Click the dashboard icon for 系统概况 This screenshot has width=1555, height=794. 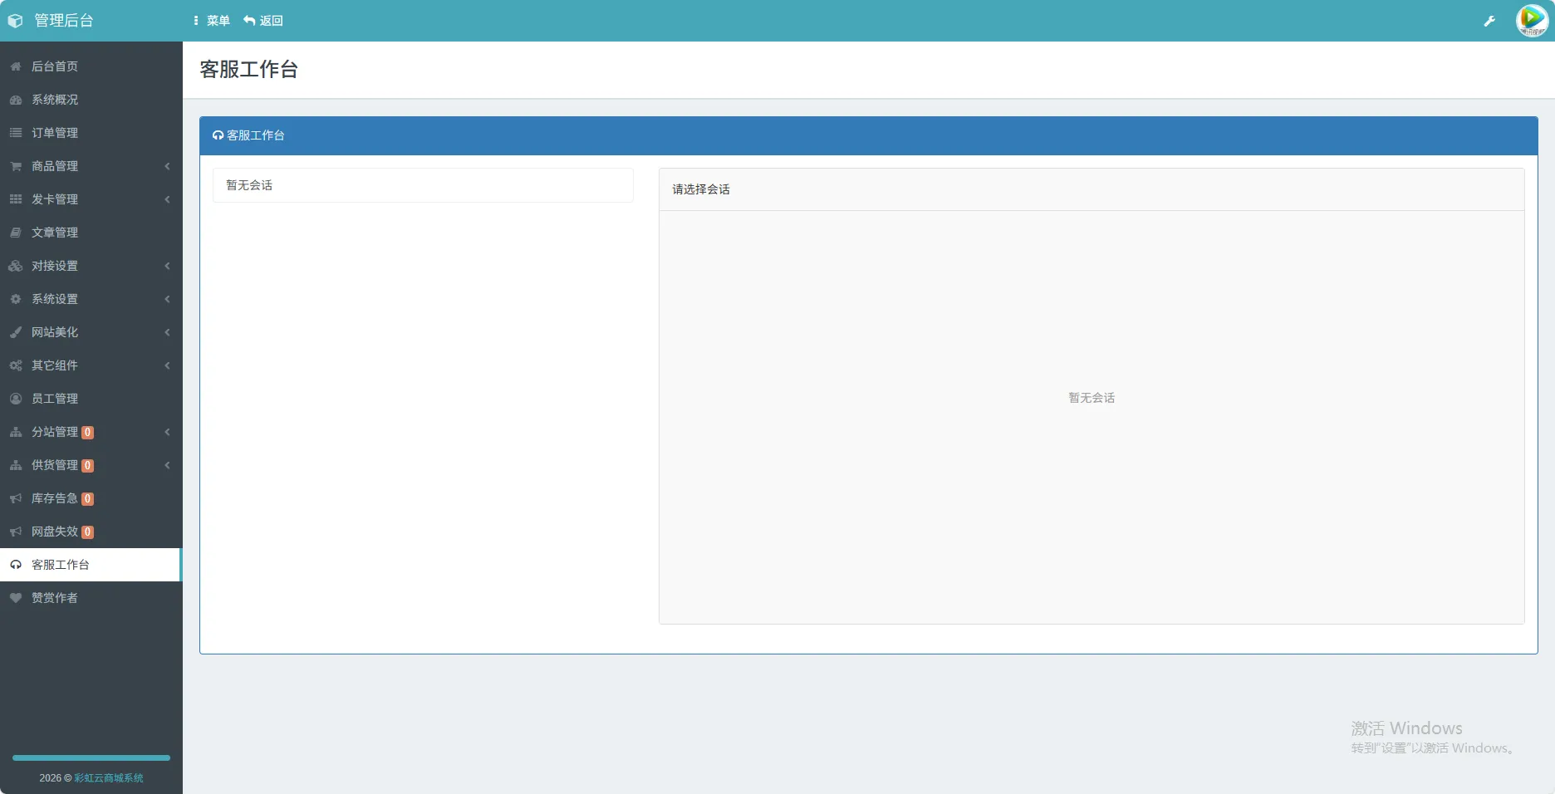coord(16,100)
